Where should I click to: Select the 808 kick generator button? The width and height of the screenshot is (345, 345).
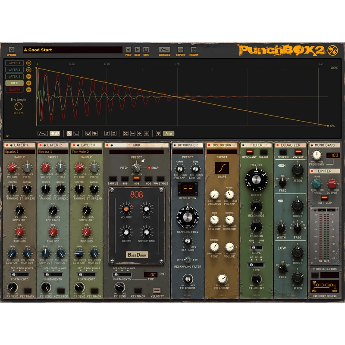pyautogui.click(x=137, y=179)
